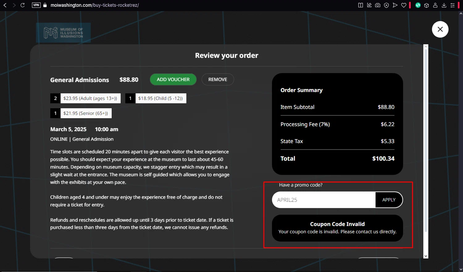Open reader view book icon
Image resolution: width=463 pixels, height=272 pixels.
360,5
